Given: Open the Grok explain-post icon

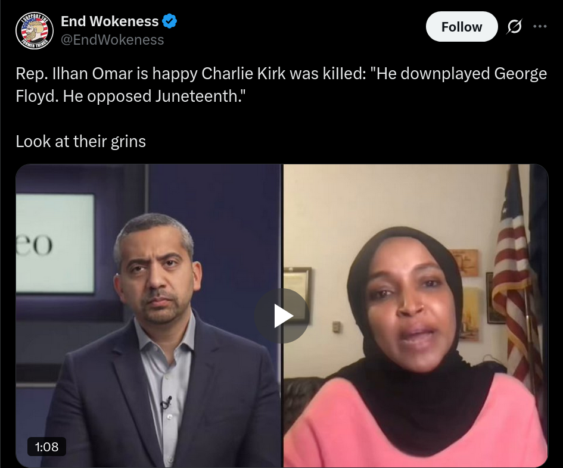Looking at the screenshot, I should pyautogui.click(x=514, y=27).
